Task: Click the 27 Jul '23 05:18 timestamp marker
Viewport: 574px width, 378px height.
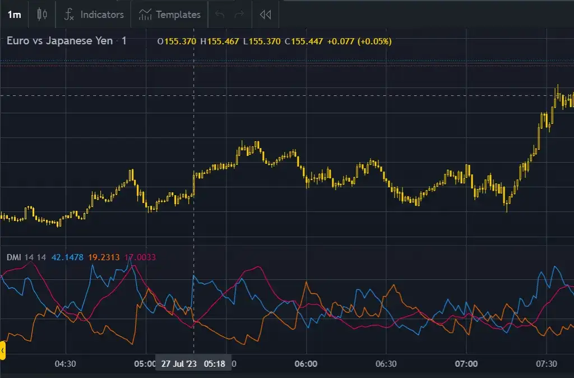Action: click(193, 363)
